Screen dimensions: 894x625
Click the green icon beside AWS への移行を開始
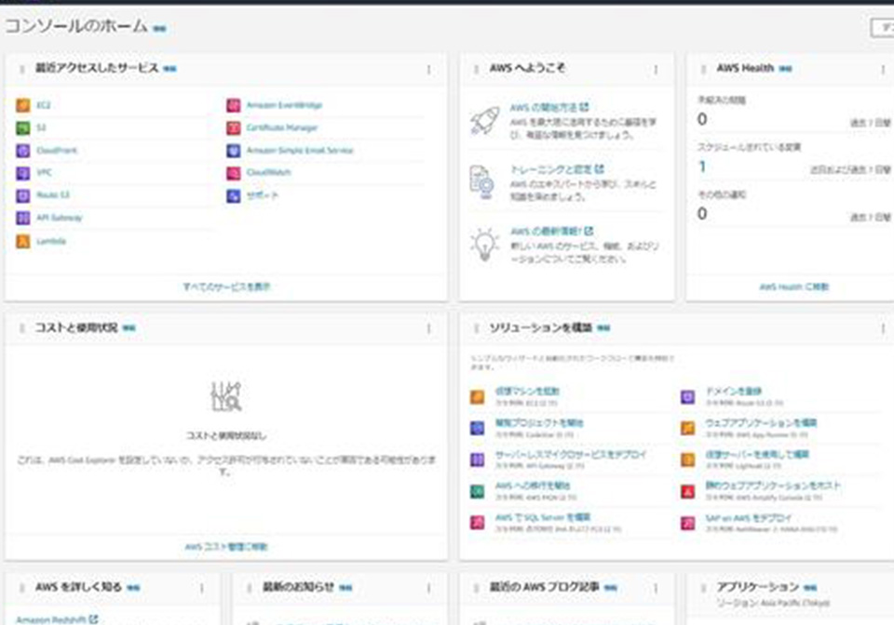click(477, 491)
